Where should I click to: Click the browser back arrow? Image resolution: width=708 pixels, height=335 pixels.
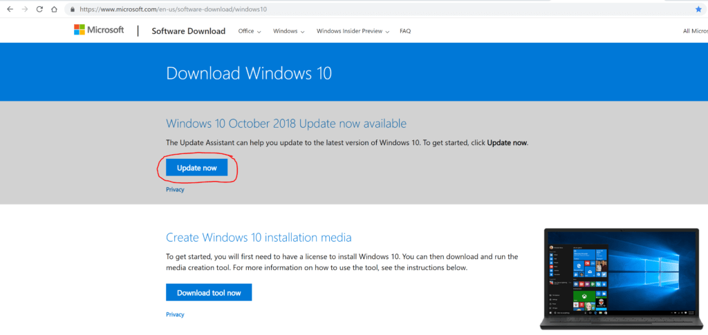10,9
